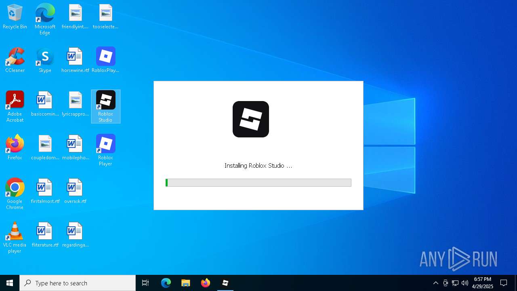
Task: Click the installer progress bar
Action: (x=258, y=183)
